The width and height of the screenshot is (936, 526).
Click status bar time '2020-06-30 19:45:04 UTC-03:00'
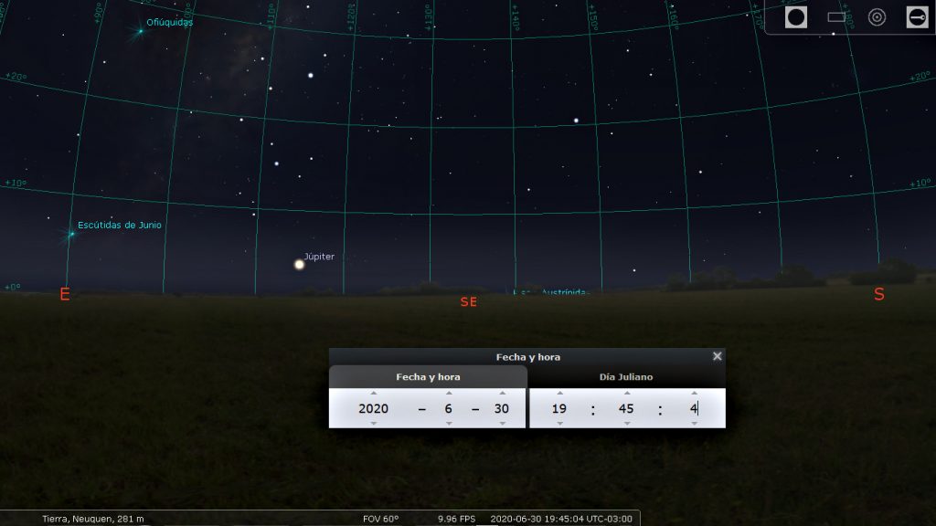561,519
